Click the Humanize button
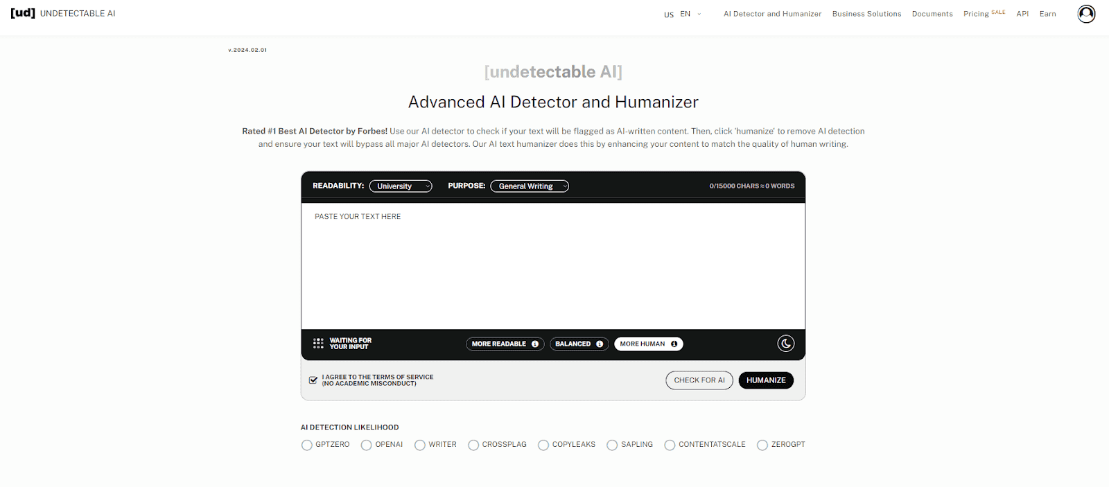 (766, 380)
